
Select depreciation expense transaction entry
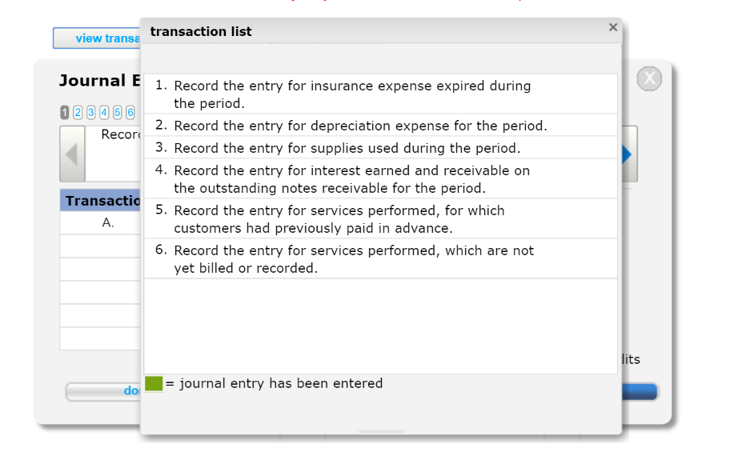point(381,125)
